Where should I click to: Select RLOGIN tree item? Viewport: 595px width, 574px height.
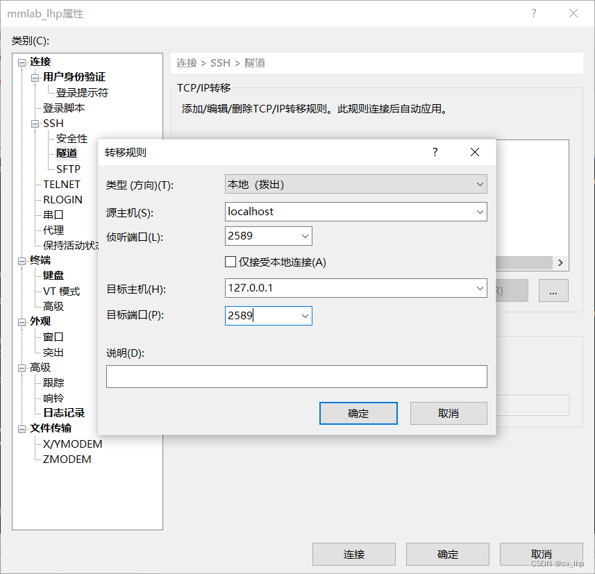pyautogui.click(x=62, y=200)
